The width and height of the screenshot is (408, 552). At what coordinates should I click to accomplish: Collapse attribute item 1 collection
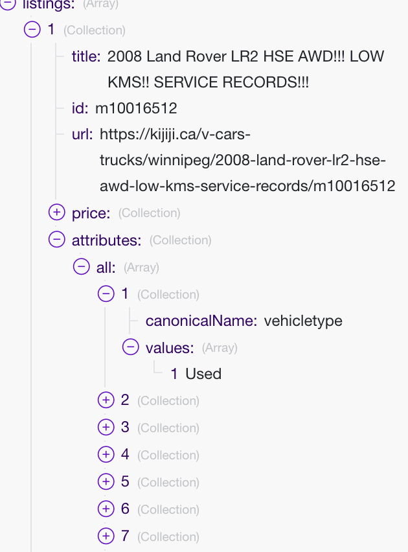pyautogui.click(x=106, y=294)
